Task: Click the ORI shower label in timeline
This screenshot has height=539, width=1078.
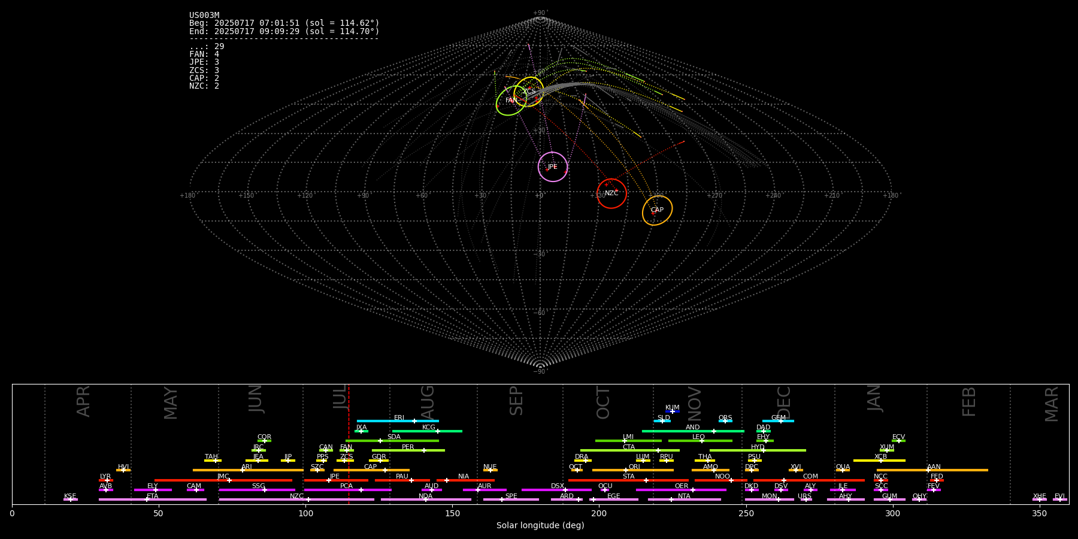Action: [x=634, y=467]
